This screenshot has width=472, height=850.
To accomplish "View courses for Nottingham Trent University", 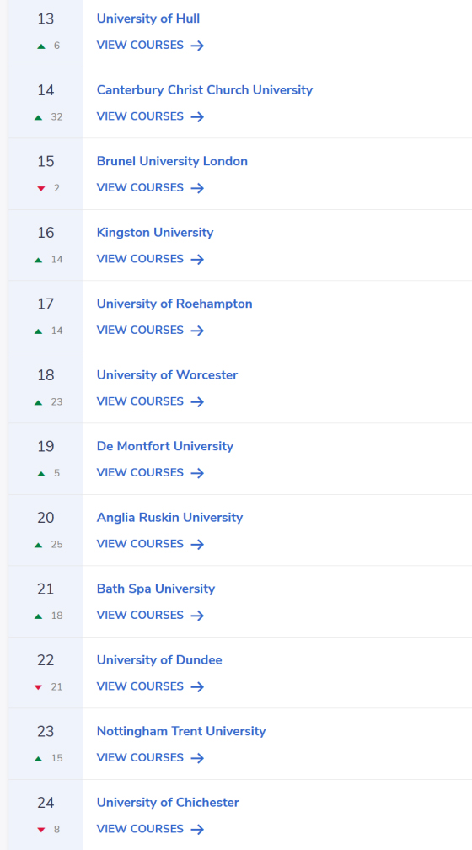I will (x=150, y=758).
